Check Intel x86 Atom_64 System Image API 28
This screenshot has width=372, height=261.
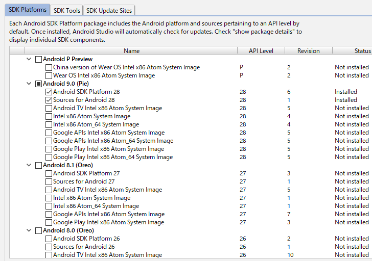pos(49,124)
